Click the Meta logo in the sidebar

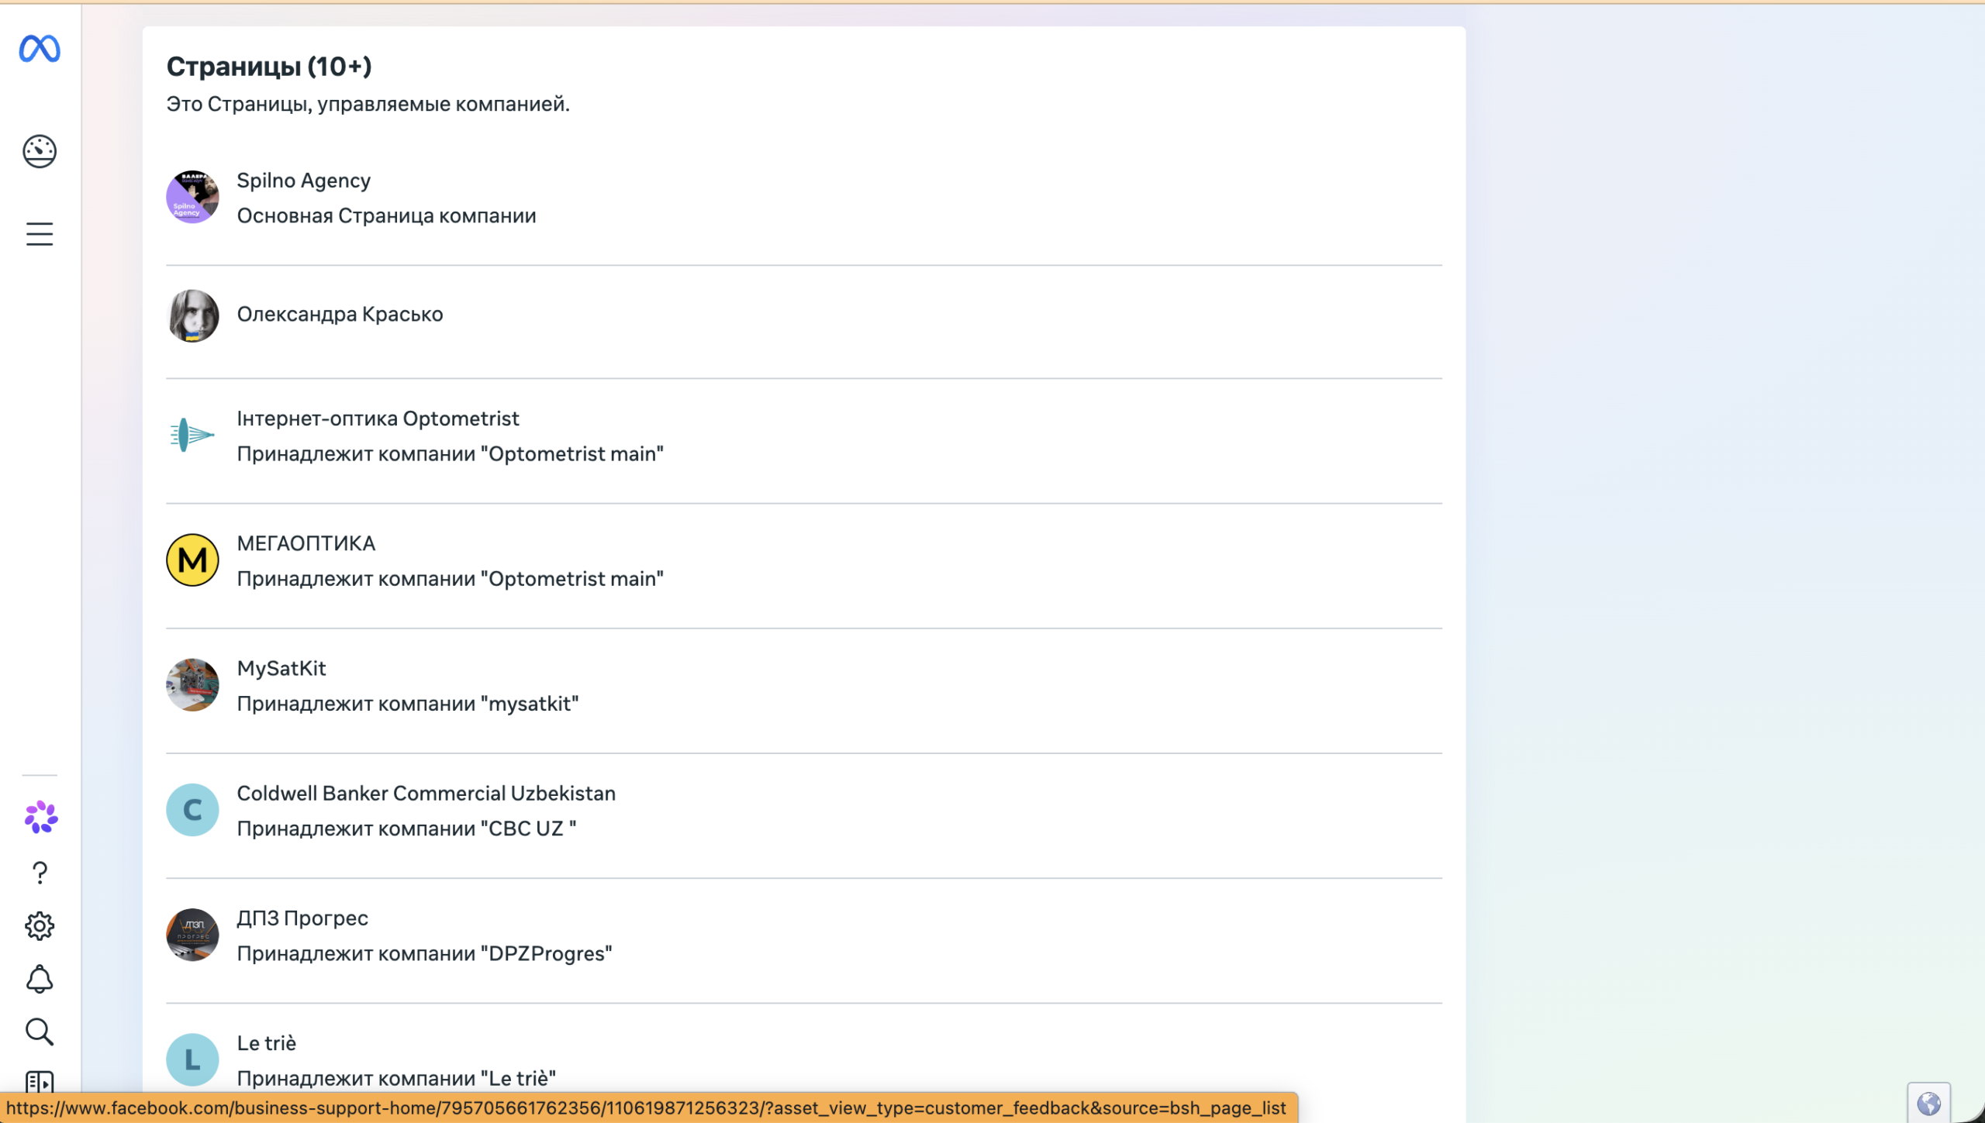click(x=40, y=49)
